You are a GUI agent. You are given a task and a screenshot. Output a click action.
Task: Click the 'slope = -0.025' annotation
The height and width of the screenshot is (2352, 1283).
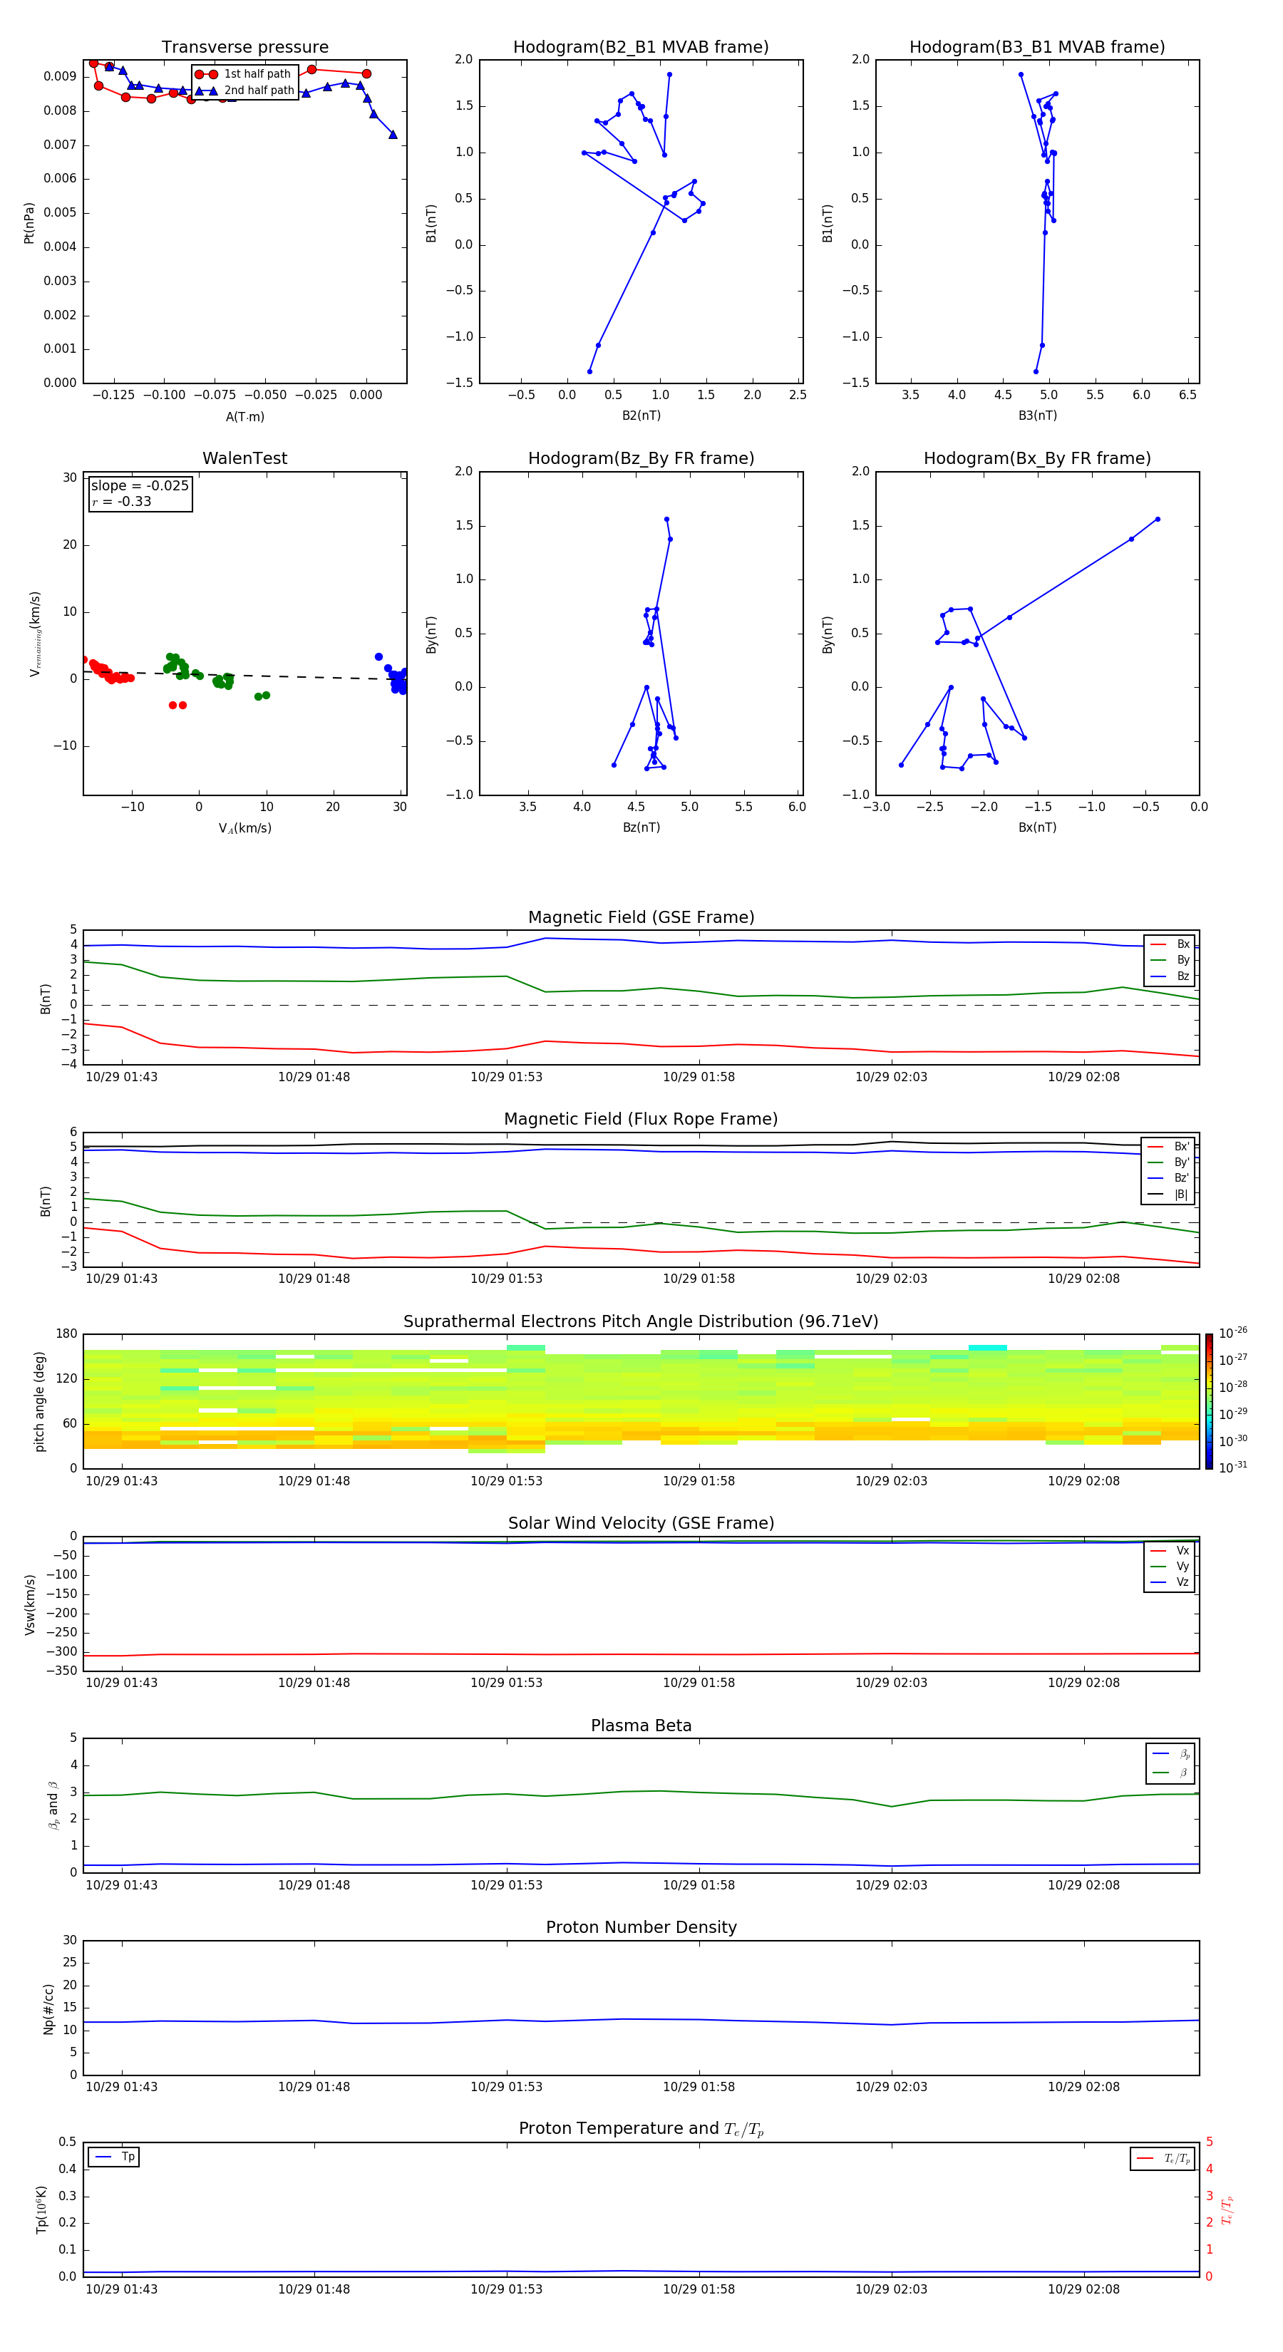[140, 486]
